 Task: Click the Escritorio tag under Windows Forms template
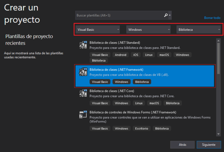pyautogui.click(x=142, y=128)
